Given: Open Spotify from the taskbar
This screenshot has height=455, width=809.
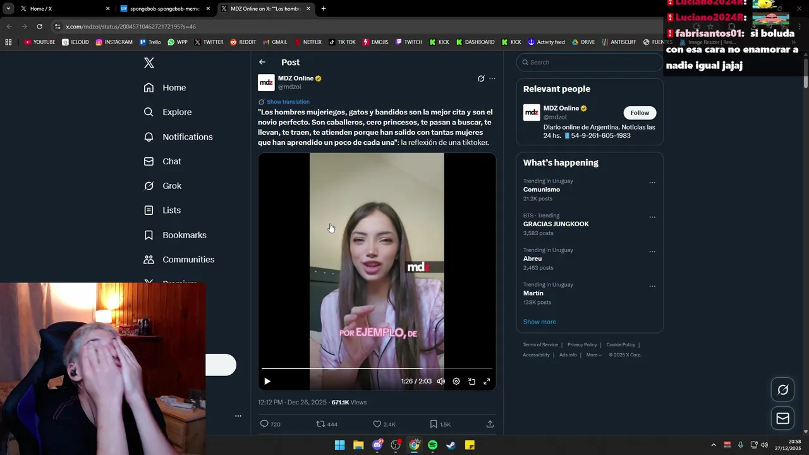Looking at the screenshot, I should coord(433,445).
